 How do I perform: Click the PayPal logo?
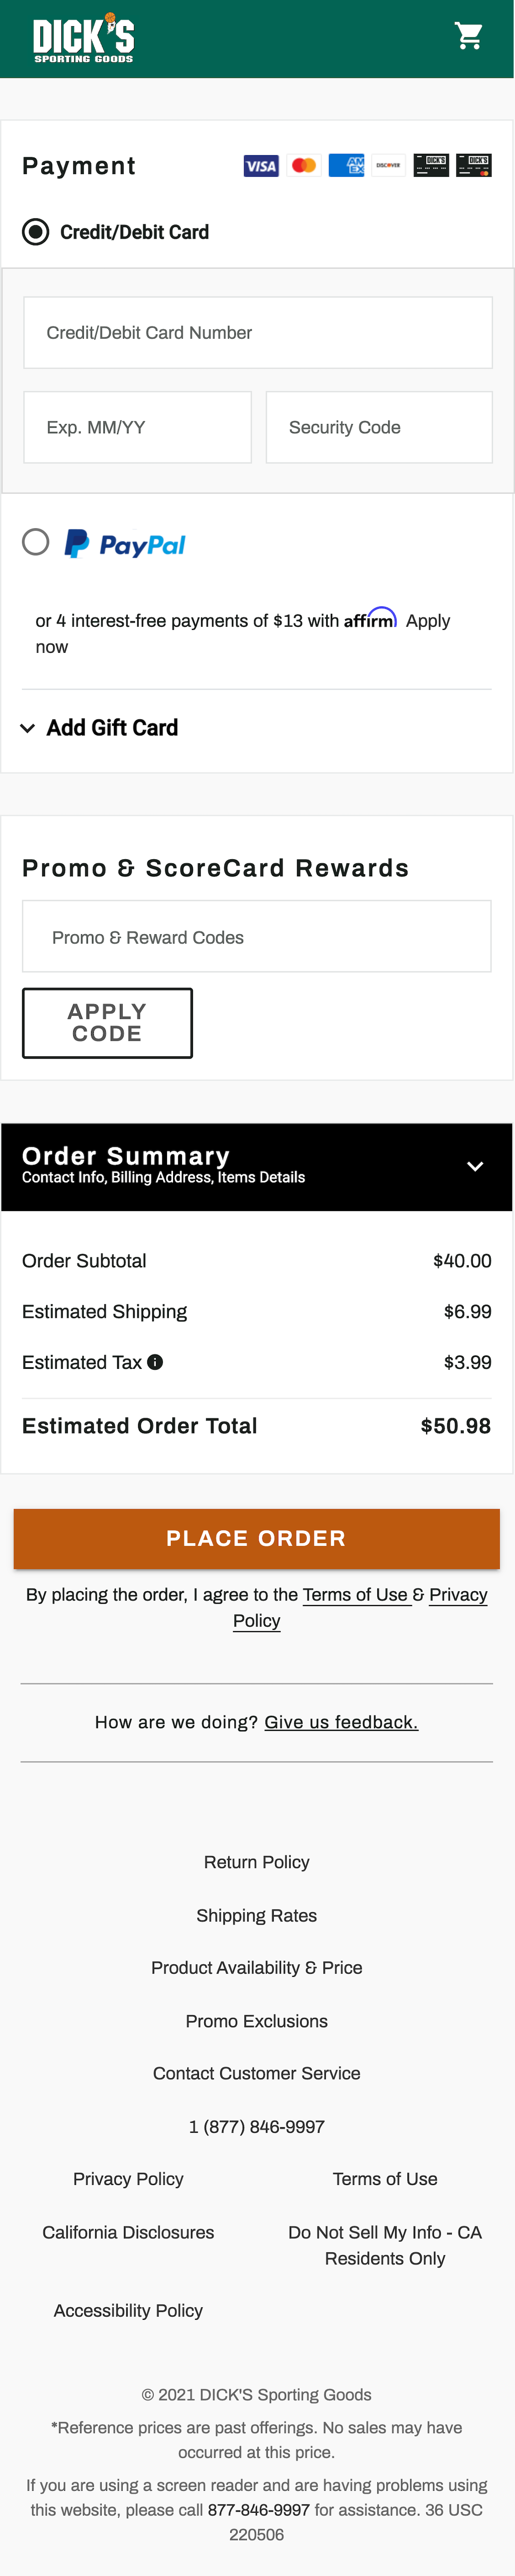tap(125, 543)
